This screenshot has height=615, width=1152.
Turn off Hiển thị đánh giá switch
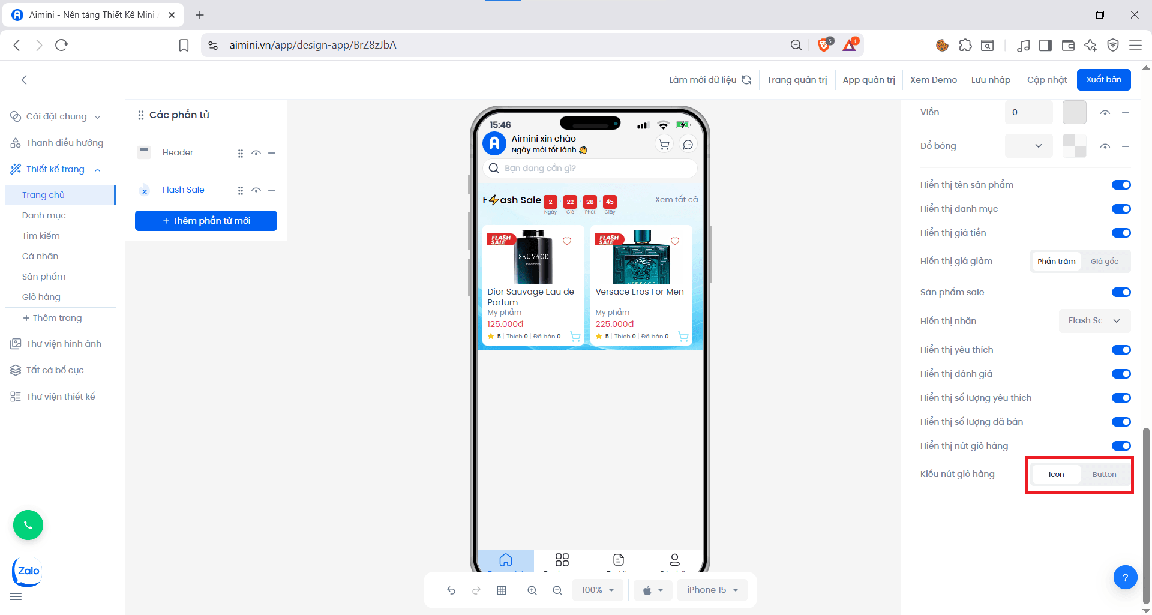[1121, 374]
